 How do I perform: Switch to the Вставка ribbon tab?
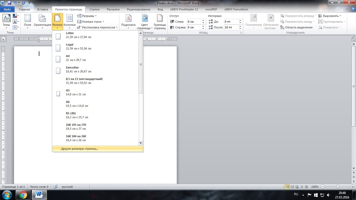click(x=42, y=9)
